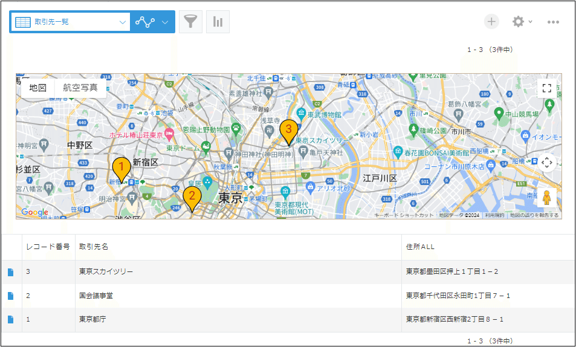Add a new record with plus button
The image size is (576, 347).
click(491, 22)
